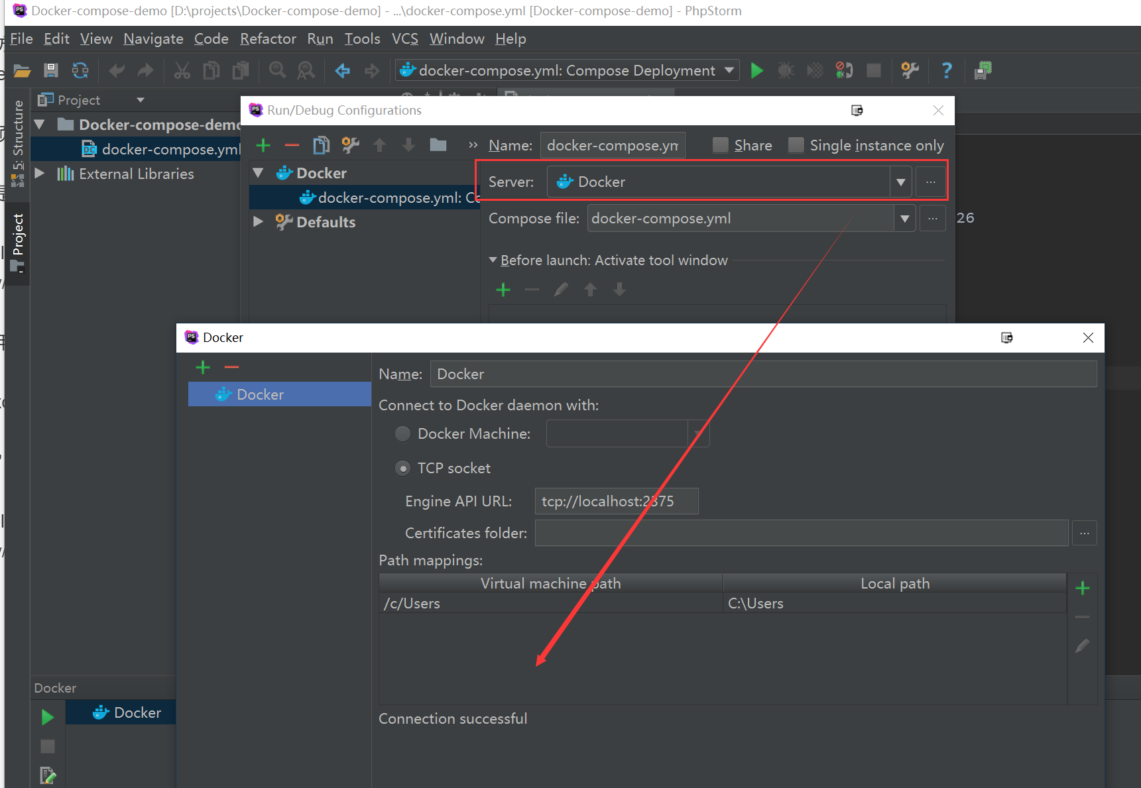Click the Save All icon in toolbar
Image resolution: width=1141 pixels, height=788 pixels.
(51, 70)
